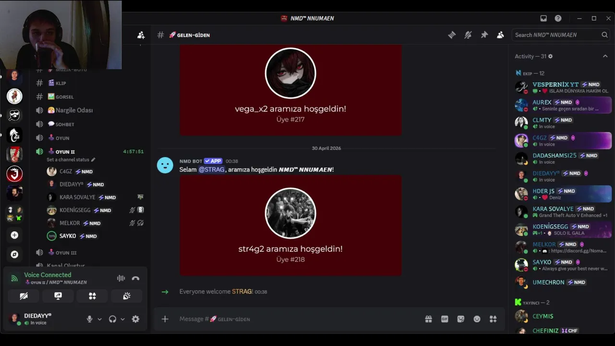Screen dimensions: 615x346
Task: Open HDER JS member profile
Action: pos(562,194)
